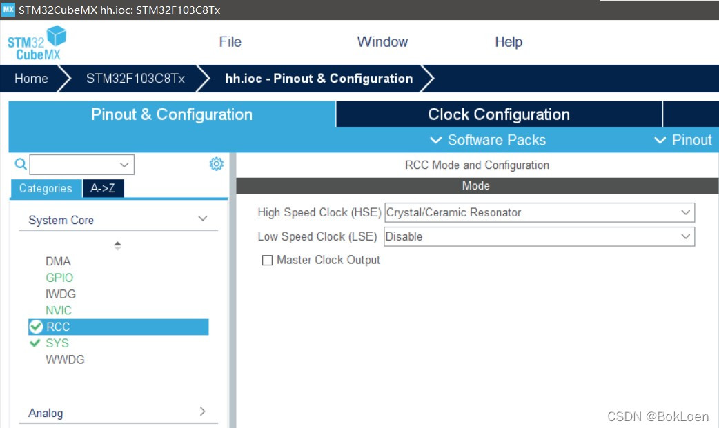Select IWDG in System Core list

(x=61, y=294)
